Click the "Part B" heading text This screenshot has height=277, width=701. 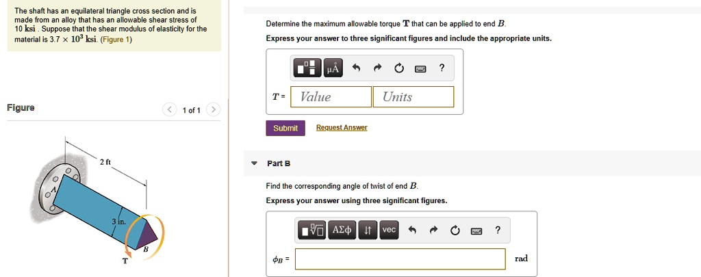[x=279, y=163]
